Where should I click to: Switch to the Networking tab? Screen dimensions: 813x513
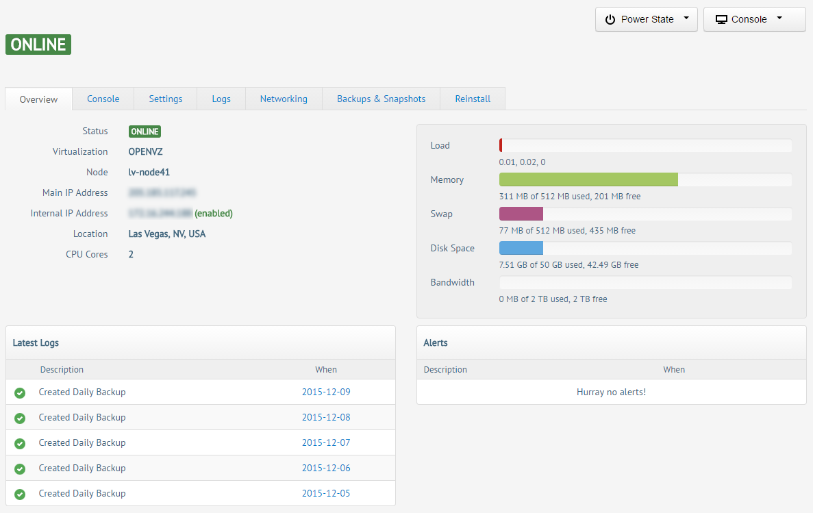(x=284, y=99)
